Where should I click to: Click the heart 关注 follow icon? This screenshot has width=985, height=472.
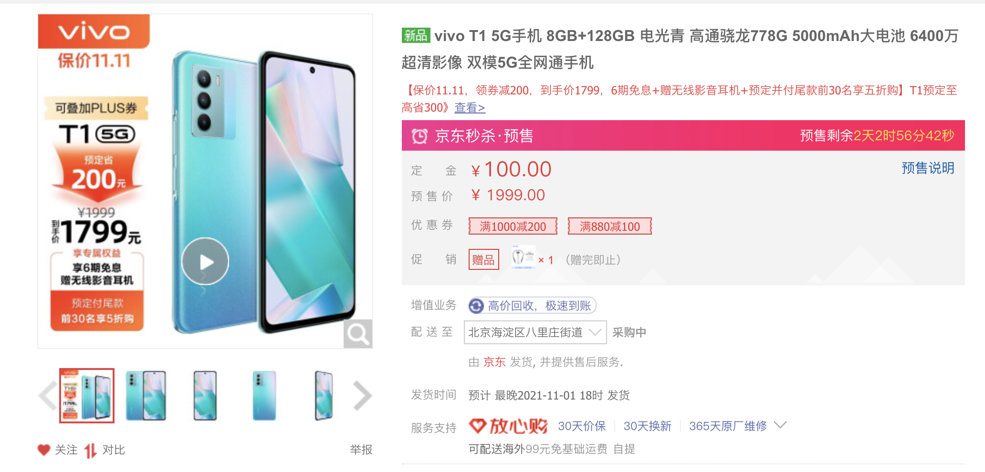(x=44, y=450)
